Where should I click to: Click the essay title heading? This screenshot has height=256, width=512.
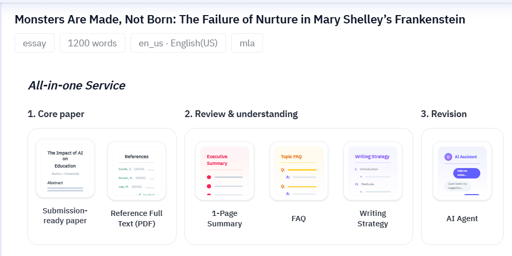click(240, 19)
